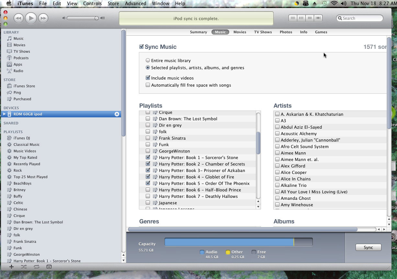Open Music in the Library sidebar
The image size is (397, 279).
click(x=18, y=38)
